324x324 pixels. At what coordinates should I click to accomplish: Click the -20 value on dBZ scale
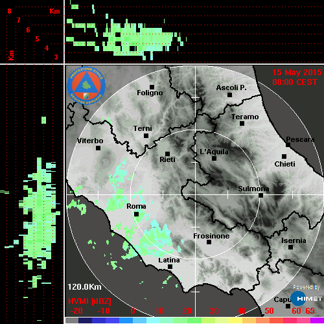tap(76, 311)
